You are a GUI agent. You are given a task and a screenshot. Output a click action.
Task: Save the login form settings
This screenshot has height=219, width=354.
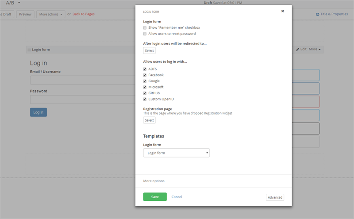coord(155,197)
